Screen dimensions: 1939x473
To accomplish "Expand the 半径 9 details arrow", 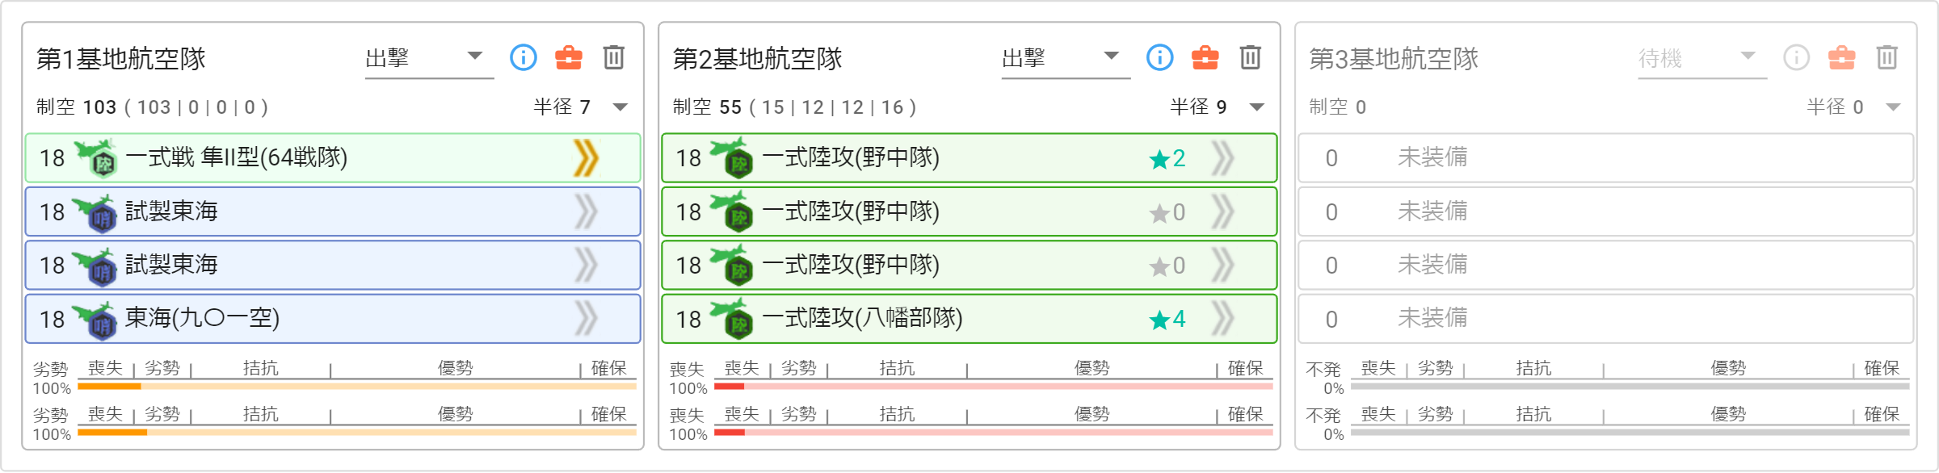I will [x=1257, y=107].
